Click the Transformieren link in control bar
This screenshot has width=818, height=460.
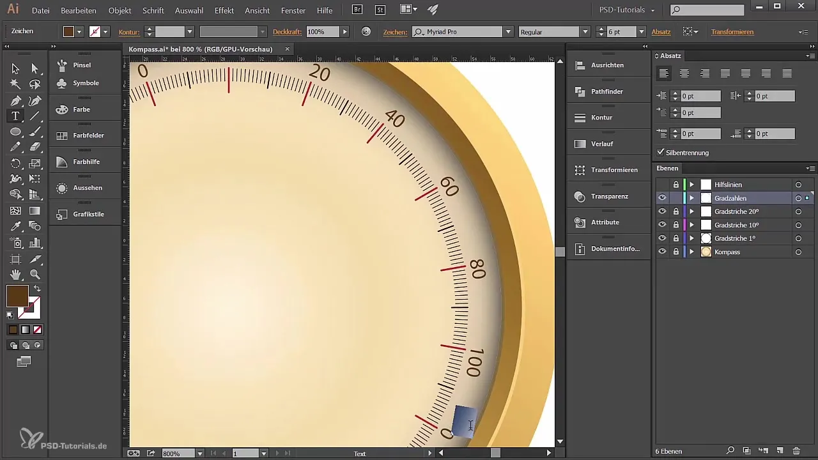732,32
